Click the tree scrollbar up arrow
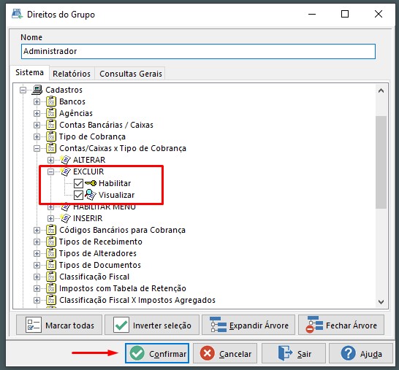 tap(381, 90)
